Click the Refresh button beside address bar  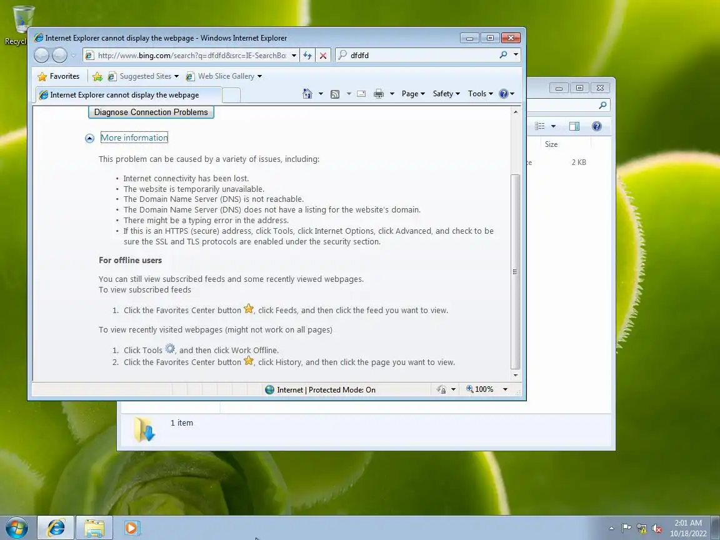pyautogui.click(x=307, y=56)
